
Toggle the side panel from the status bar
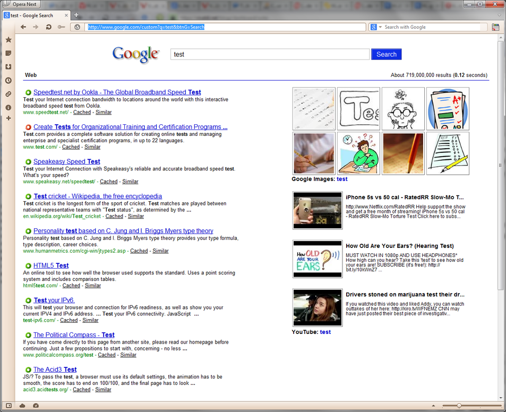(8, 406)
